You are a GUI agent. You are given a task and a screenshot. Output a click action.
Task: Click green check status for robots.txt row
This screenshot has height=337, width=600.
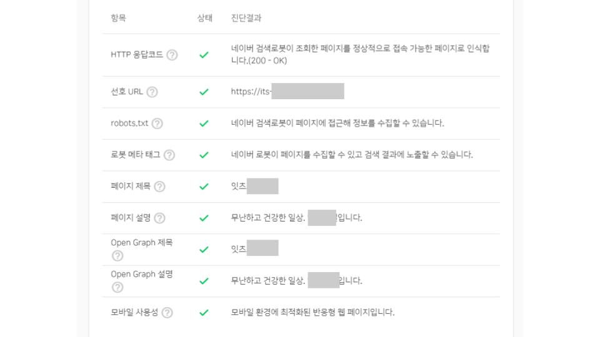click(x=204, y=124)
